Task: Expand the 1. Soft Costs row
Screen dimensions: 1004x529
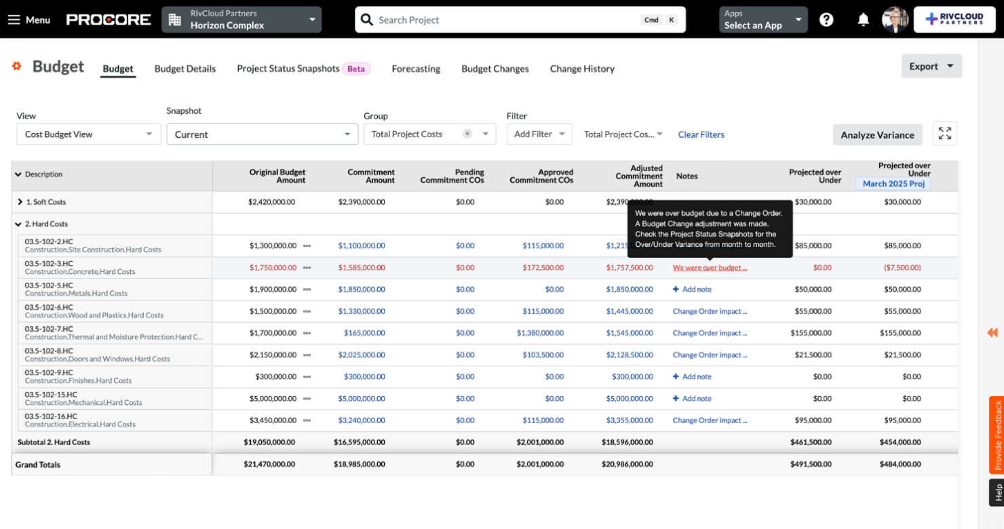Action: point(20,201)
